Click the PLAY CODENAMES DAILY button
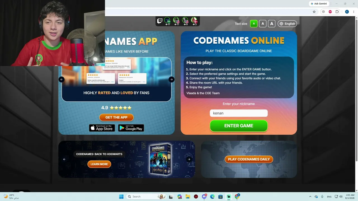Image resolution: width=358 pixels, height=201 pixels. 249,159
